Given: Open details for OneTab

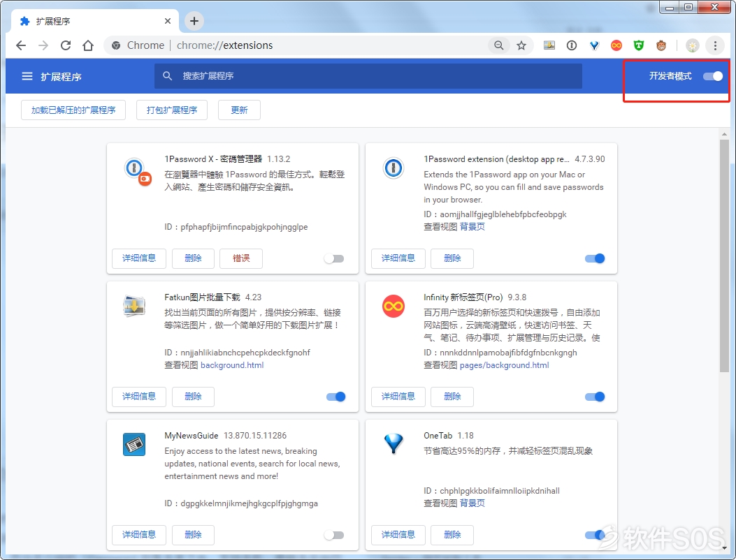Looking at the screenshot, I should pyautogui.click(x=398, y=535).
